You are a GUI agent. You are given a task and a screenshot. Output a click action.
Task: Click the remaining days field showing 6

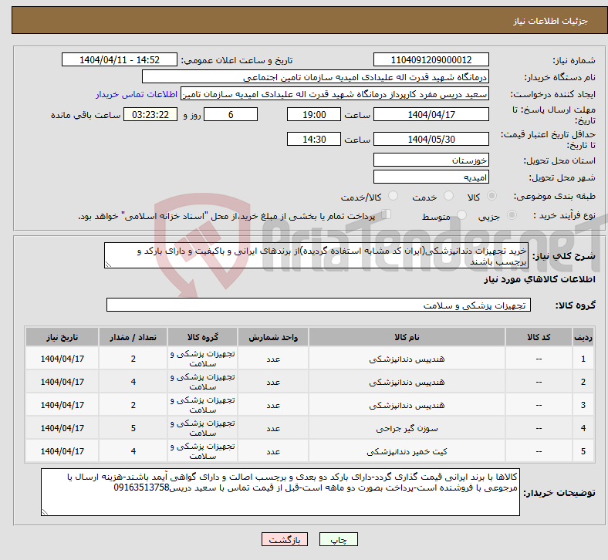coord(231,115)
